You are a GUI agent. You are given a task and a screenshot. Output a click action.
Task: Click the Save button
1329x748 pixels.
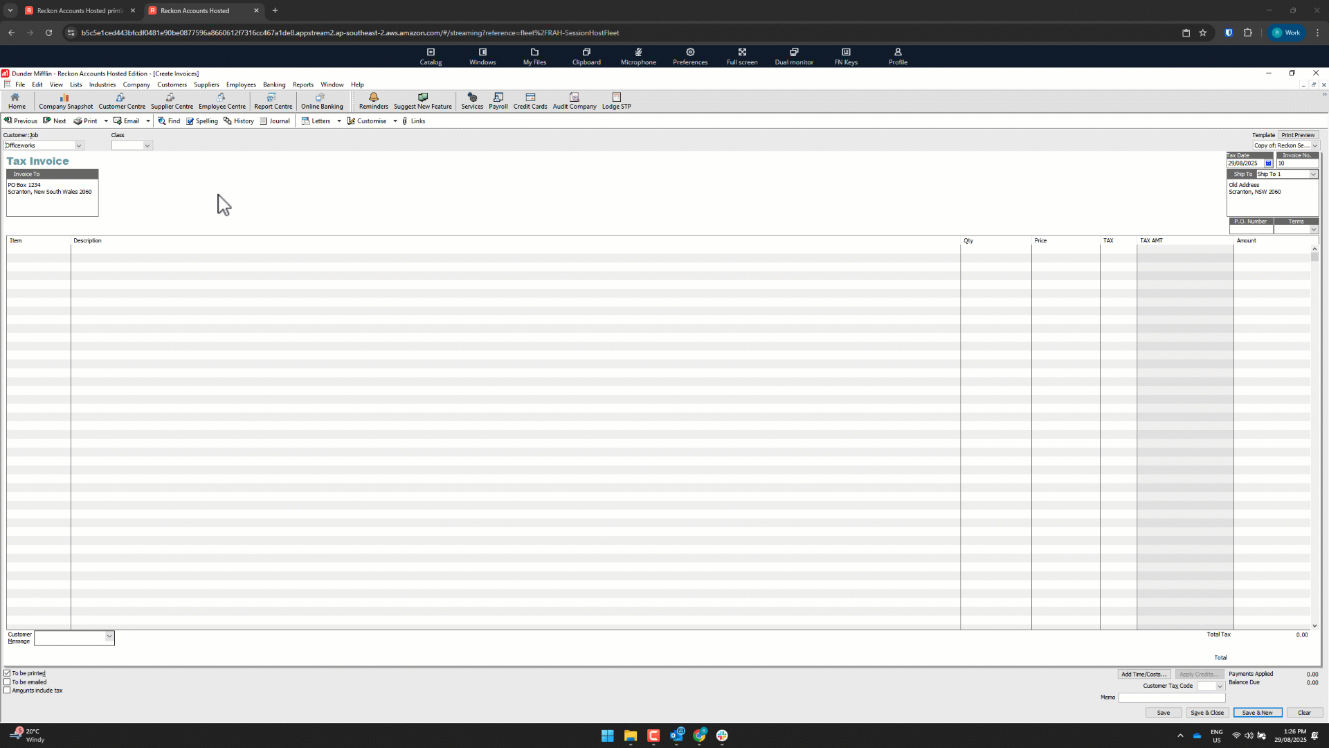coord(1164,713)
